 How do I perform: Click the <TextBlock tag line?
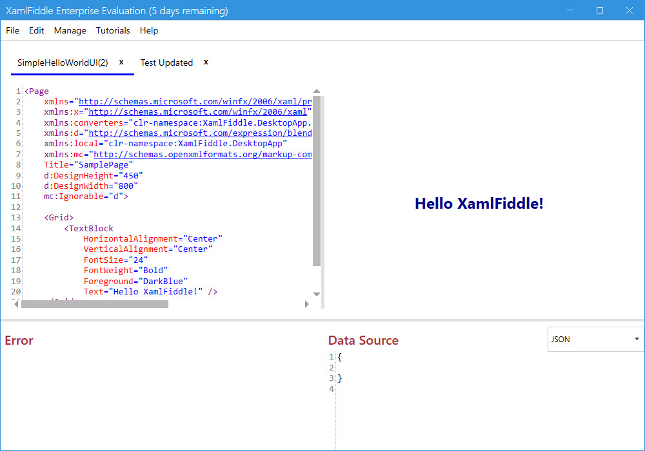[x=88, y=228]
